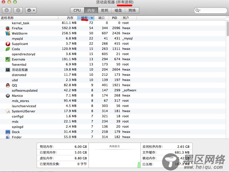Click Coda memory value 120.9 MB
229x172 pixels.
coord(69,49)
